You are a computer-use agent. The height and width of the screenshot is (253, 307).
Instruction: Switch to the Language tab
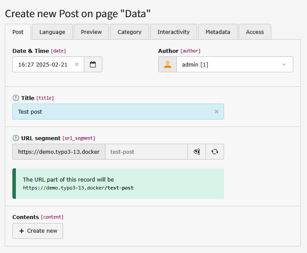[x=52, y=32]
